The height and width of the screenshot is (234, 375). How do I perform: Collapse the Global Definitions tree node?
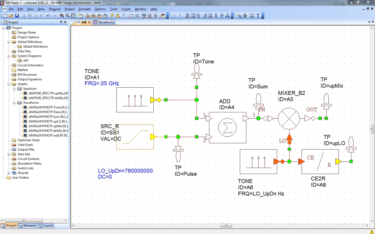[x=9, y=42]
